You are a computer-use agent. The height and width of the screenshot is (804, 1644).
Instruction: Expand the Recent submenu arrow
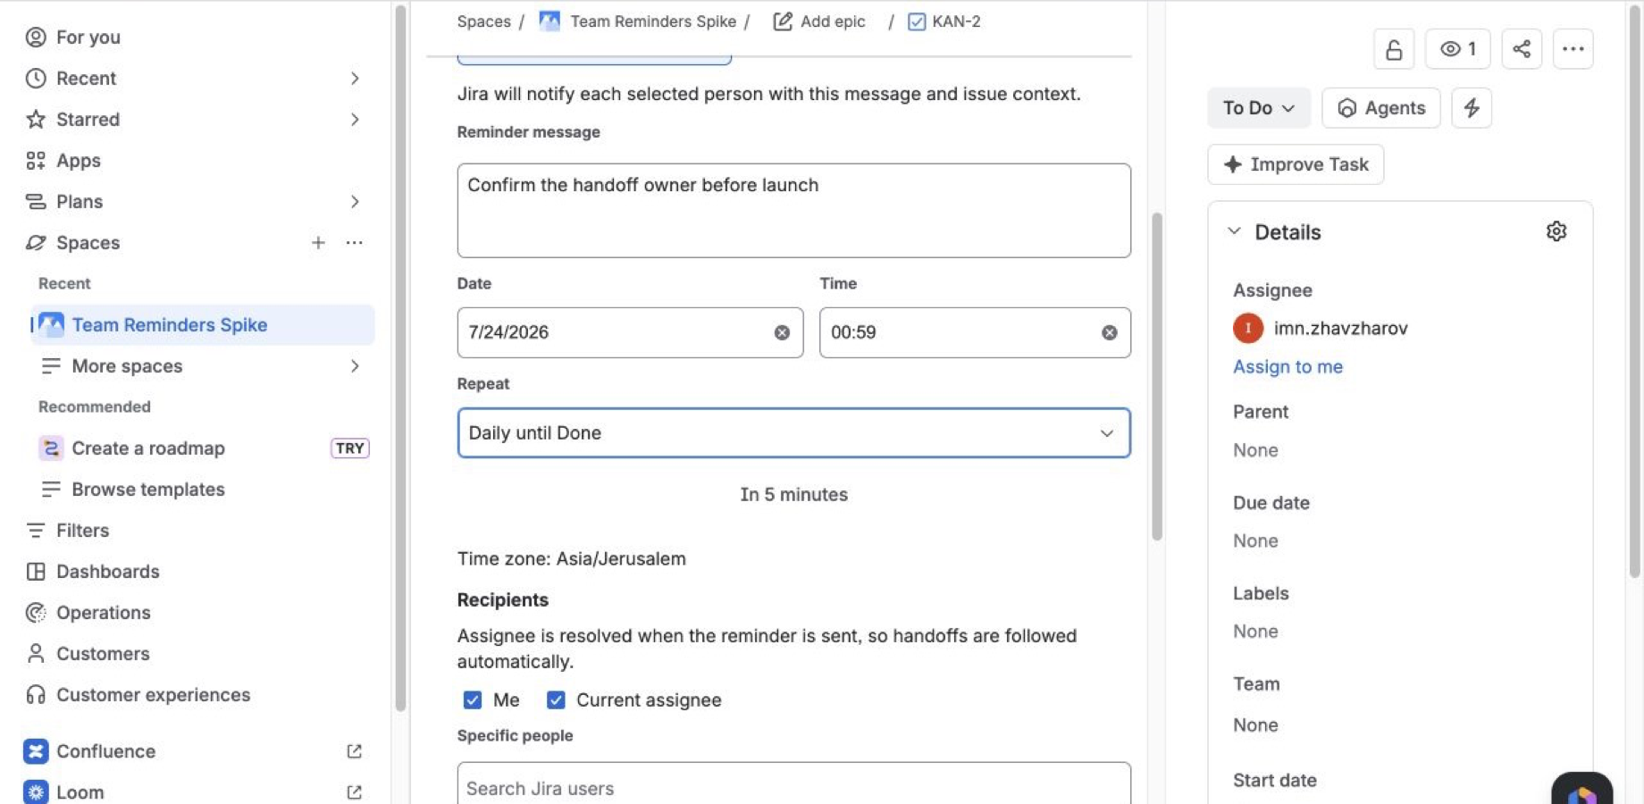click(355, 78)
